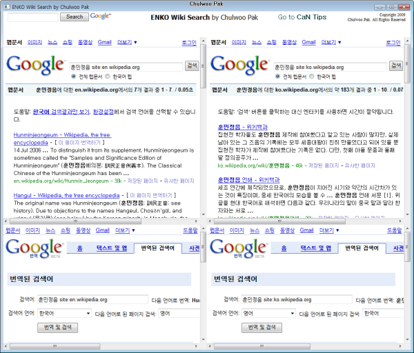Image resolution: width=414 pixels, height=353 pixels.
Task: Open Gmail link in top-right pane
Action: [x=308, y=42]
